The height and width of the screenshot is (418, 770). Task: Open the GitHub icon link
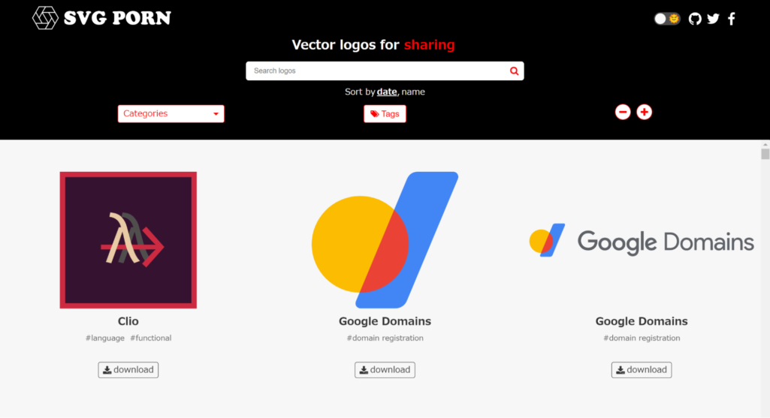[x=694, y=19]
